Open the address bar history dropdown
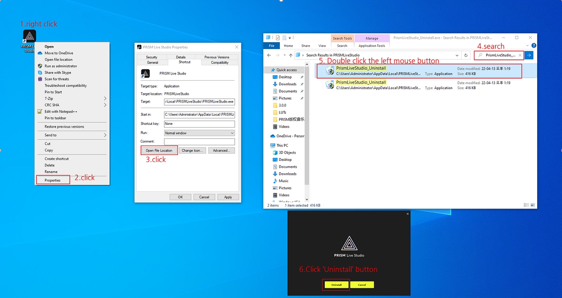 [457, 55]
